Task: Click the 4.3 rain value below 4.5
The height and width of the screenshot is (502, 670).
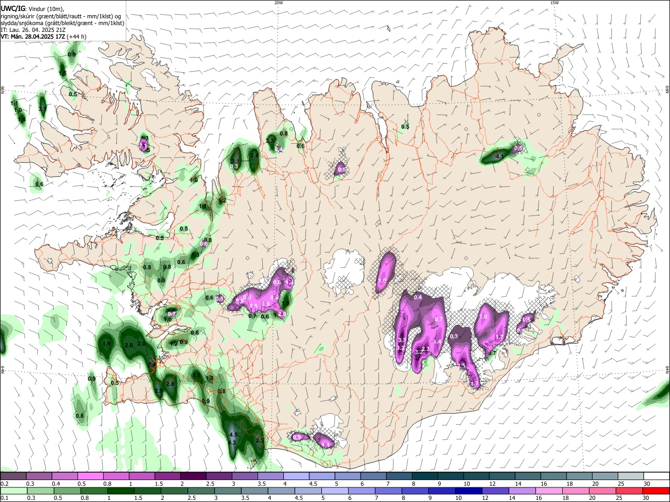Action: pos(232,442)
